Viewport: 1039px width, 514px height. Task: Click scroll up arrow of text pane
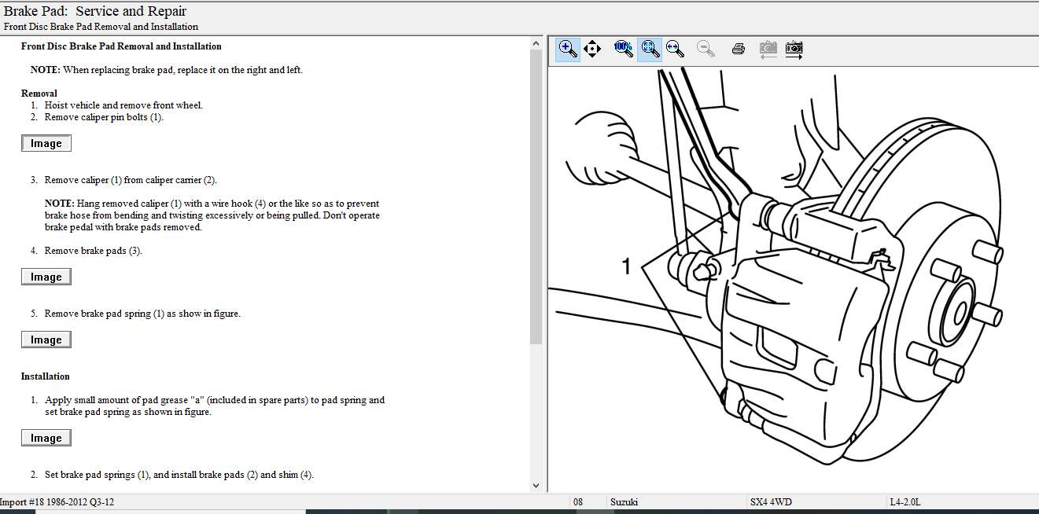pos(536,42)
